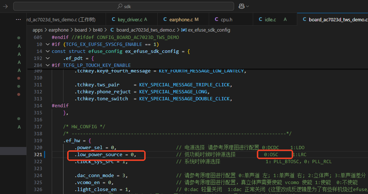Click the board_ac7023d_tws_demo.c breadcrumb file

pyautogui.click(x=146, y=30)
